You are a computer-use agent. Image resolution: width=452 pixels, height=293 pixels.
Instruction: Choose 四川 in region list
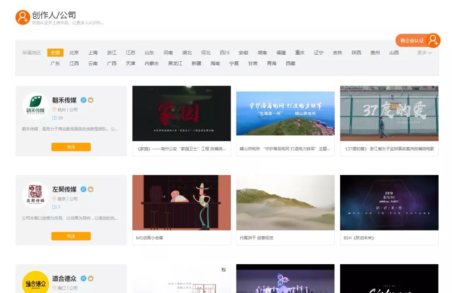click(225, 53)
